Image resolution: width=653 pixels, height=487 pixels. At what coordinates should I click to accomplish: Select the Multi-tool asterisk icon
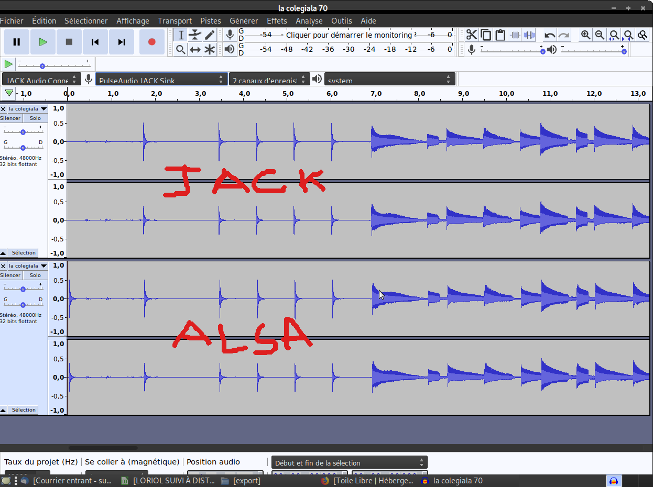[x=210, y=50]
